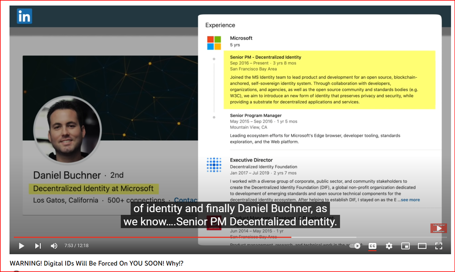Click the video title text
Screen dimensions: 455x272
(x=97, y=263)
